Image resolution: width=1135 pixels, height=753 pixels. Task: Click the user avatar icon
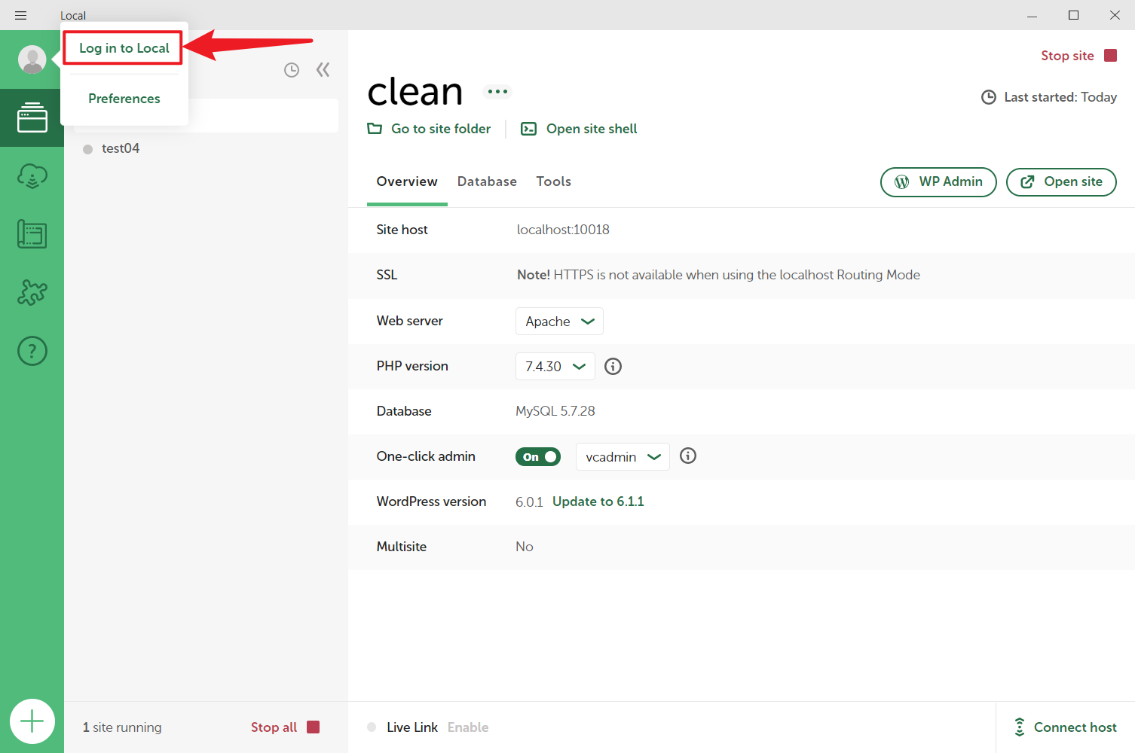coord(32,59)
